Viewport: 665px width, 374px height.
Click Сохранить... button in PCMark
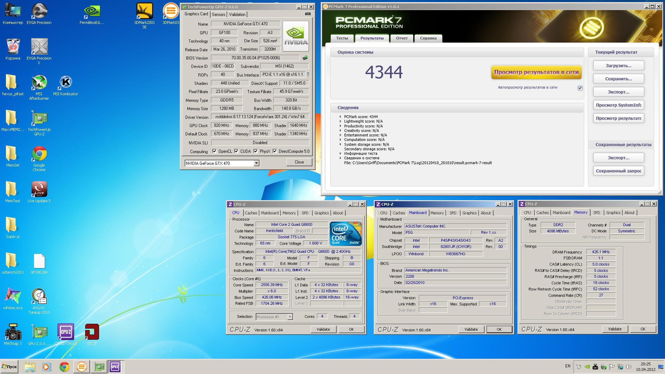pos(619,79)
